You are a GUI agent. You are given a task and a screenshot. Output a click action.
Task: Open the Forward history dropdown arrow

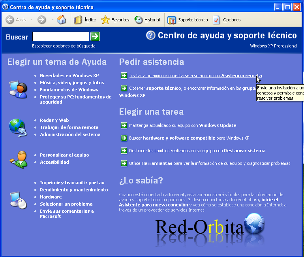click(x=53, y=20)
